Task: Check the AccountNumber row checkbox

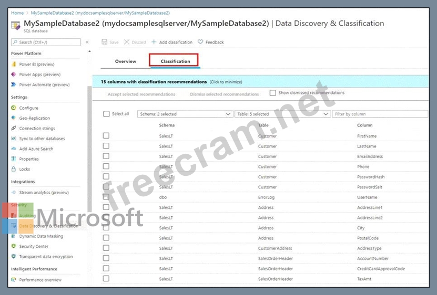Action: click(106, 258)
